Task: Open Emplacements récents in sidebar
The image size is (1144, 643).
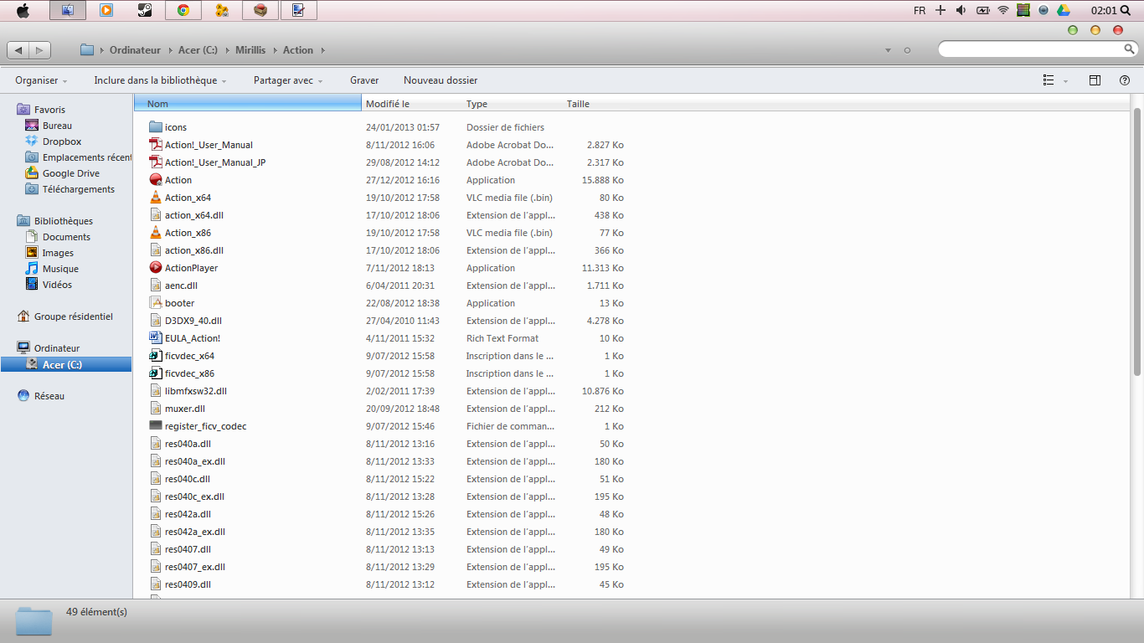Action: (78, 157)
